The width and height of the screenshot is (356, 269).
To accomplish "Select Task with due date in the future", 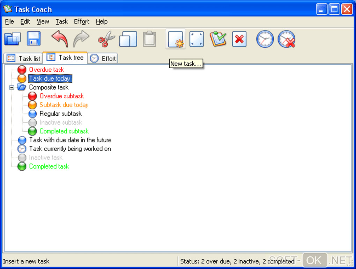I will click(x=70, y=140).
